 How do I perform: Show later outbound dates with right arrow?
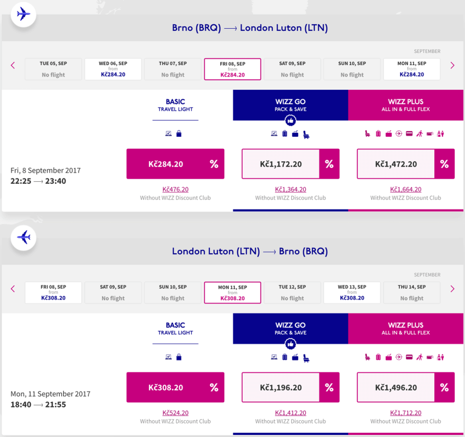(452, 65)
